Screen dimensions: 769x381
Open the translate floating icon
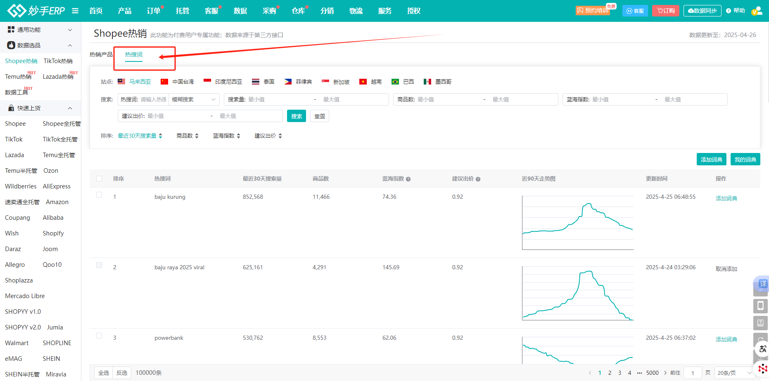coord(762,284)
